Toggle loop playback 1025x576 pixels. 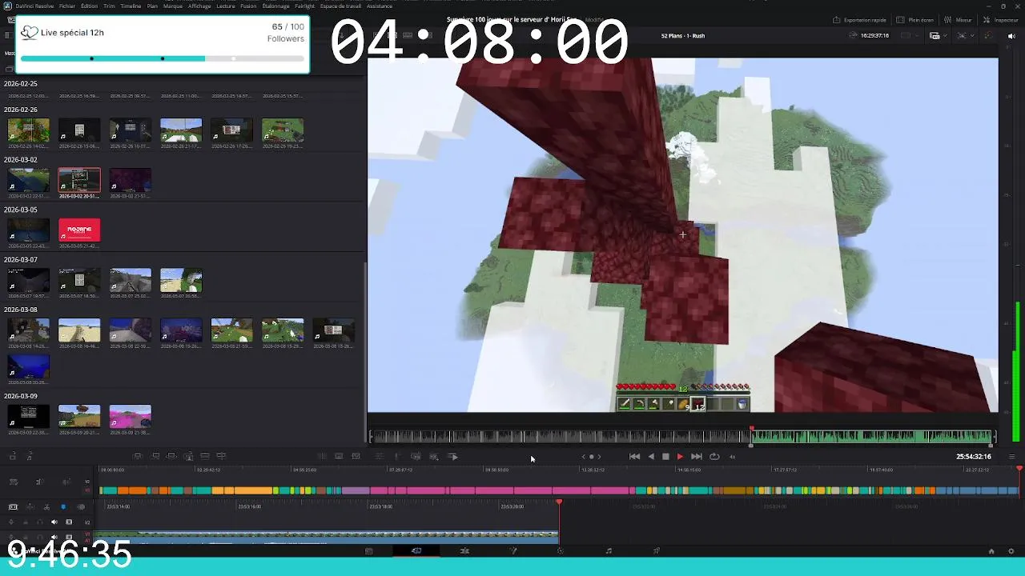pyautogui.click(x=714, y=457)
